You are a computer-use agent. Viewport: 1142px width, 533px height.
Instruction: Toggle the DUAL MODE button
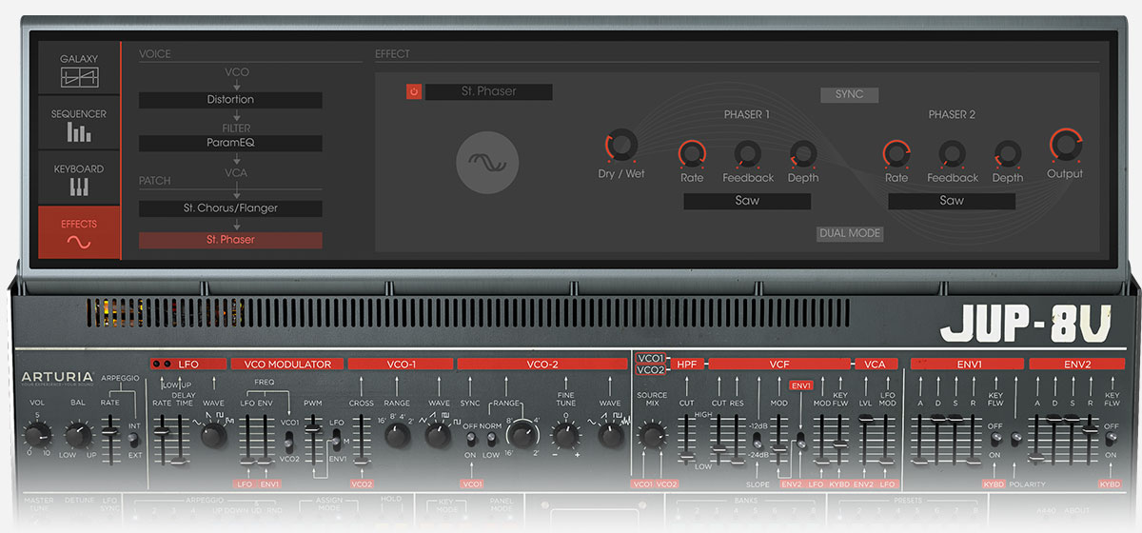pyautogui.click(x=850, y=233)
